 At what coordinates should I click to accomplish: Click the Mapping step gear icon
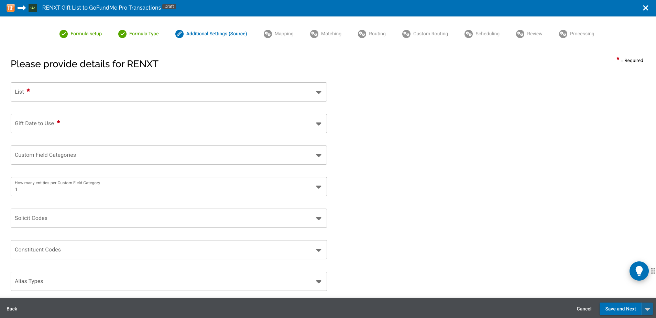pos(268,34)
